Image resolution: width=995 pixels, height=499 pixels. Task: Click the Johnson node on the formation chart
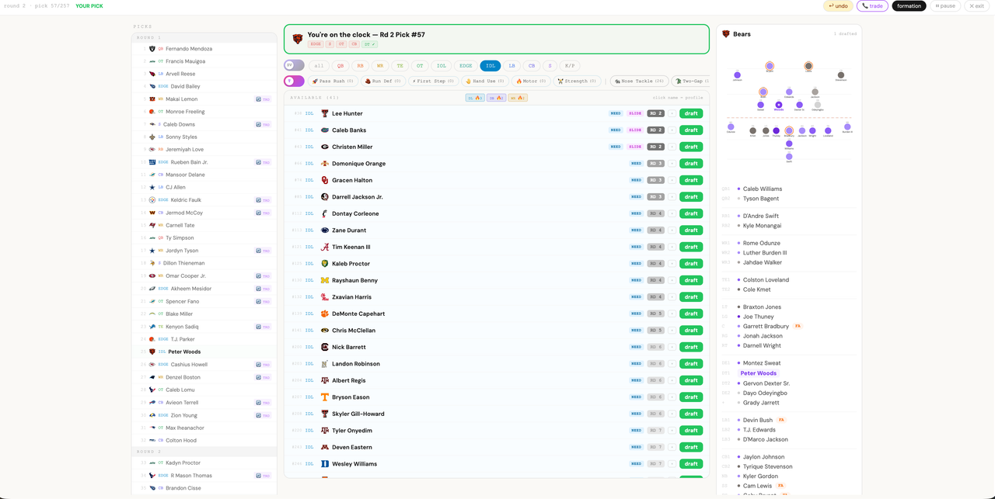tap(737, 75)
